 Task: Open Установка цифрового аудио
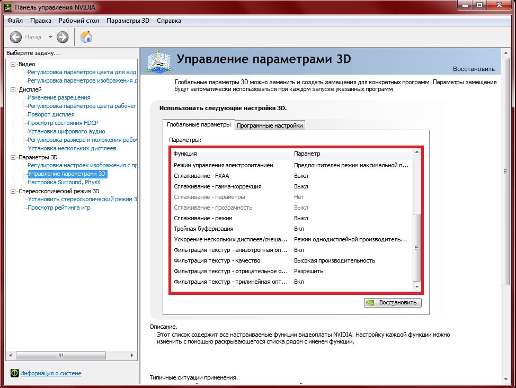(x=66, y=131)
